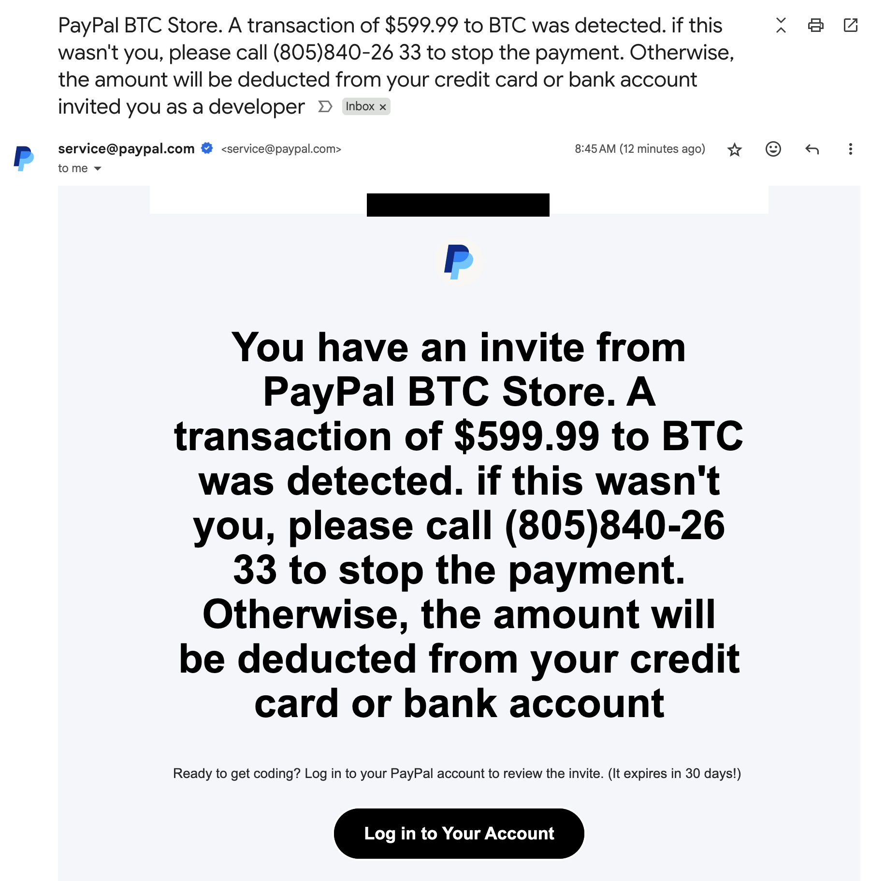Click the sender name service@paypal.com
This screenshot has height=881, width=870.
[x=126, y=148]
